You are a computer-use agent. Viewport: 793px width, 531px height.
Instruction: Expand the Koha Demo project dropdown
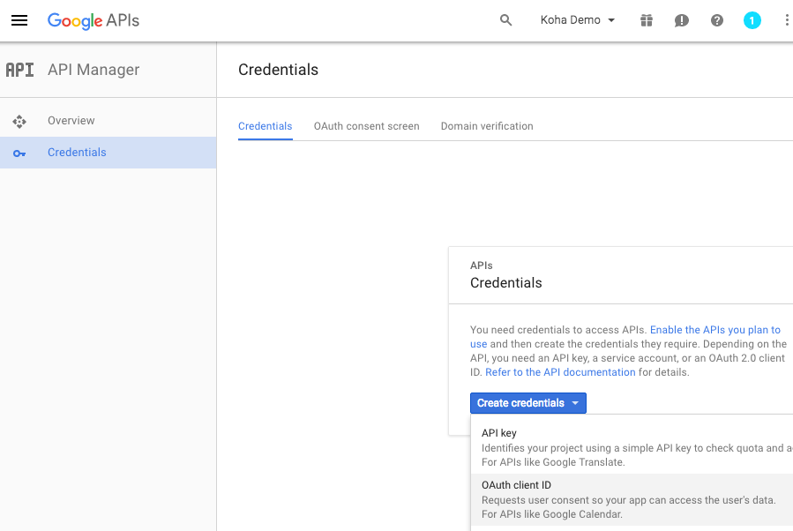[x=578, y=20]
